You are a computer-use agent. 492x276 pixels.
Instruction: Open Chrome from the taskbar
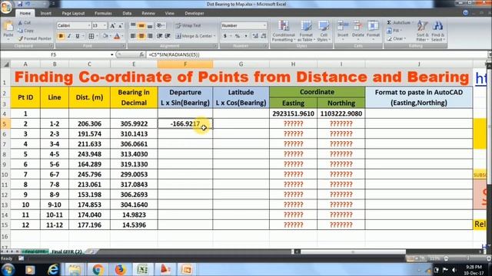(98, 269)
